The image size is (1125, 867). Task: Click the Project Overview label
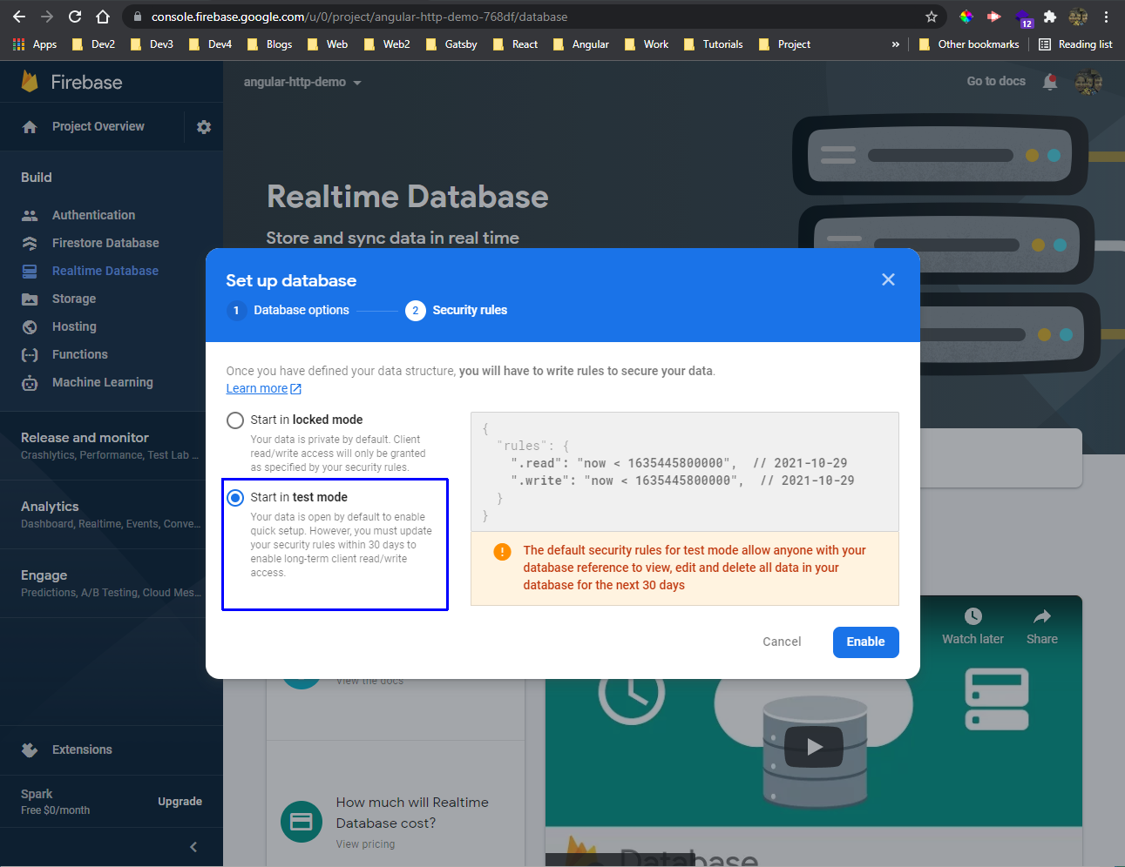pyautogui.click(x=98, y=126)
